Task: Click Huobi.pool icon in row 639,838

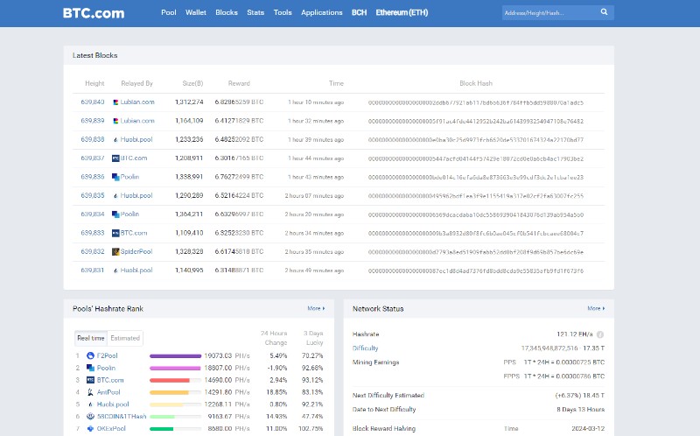Action: click(x=115, y=140)
